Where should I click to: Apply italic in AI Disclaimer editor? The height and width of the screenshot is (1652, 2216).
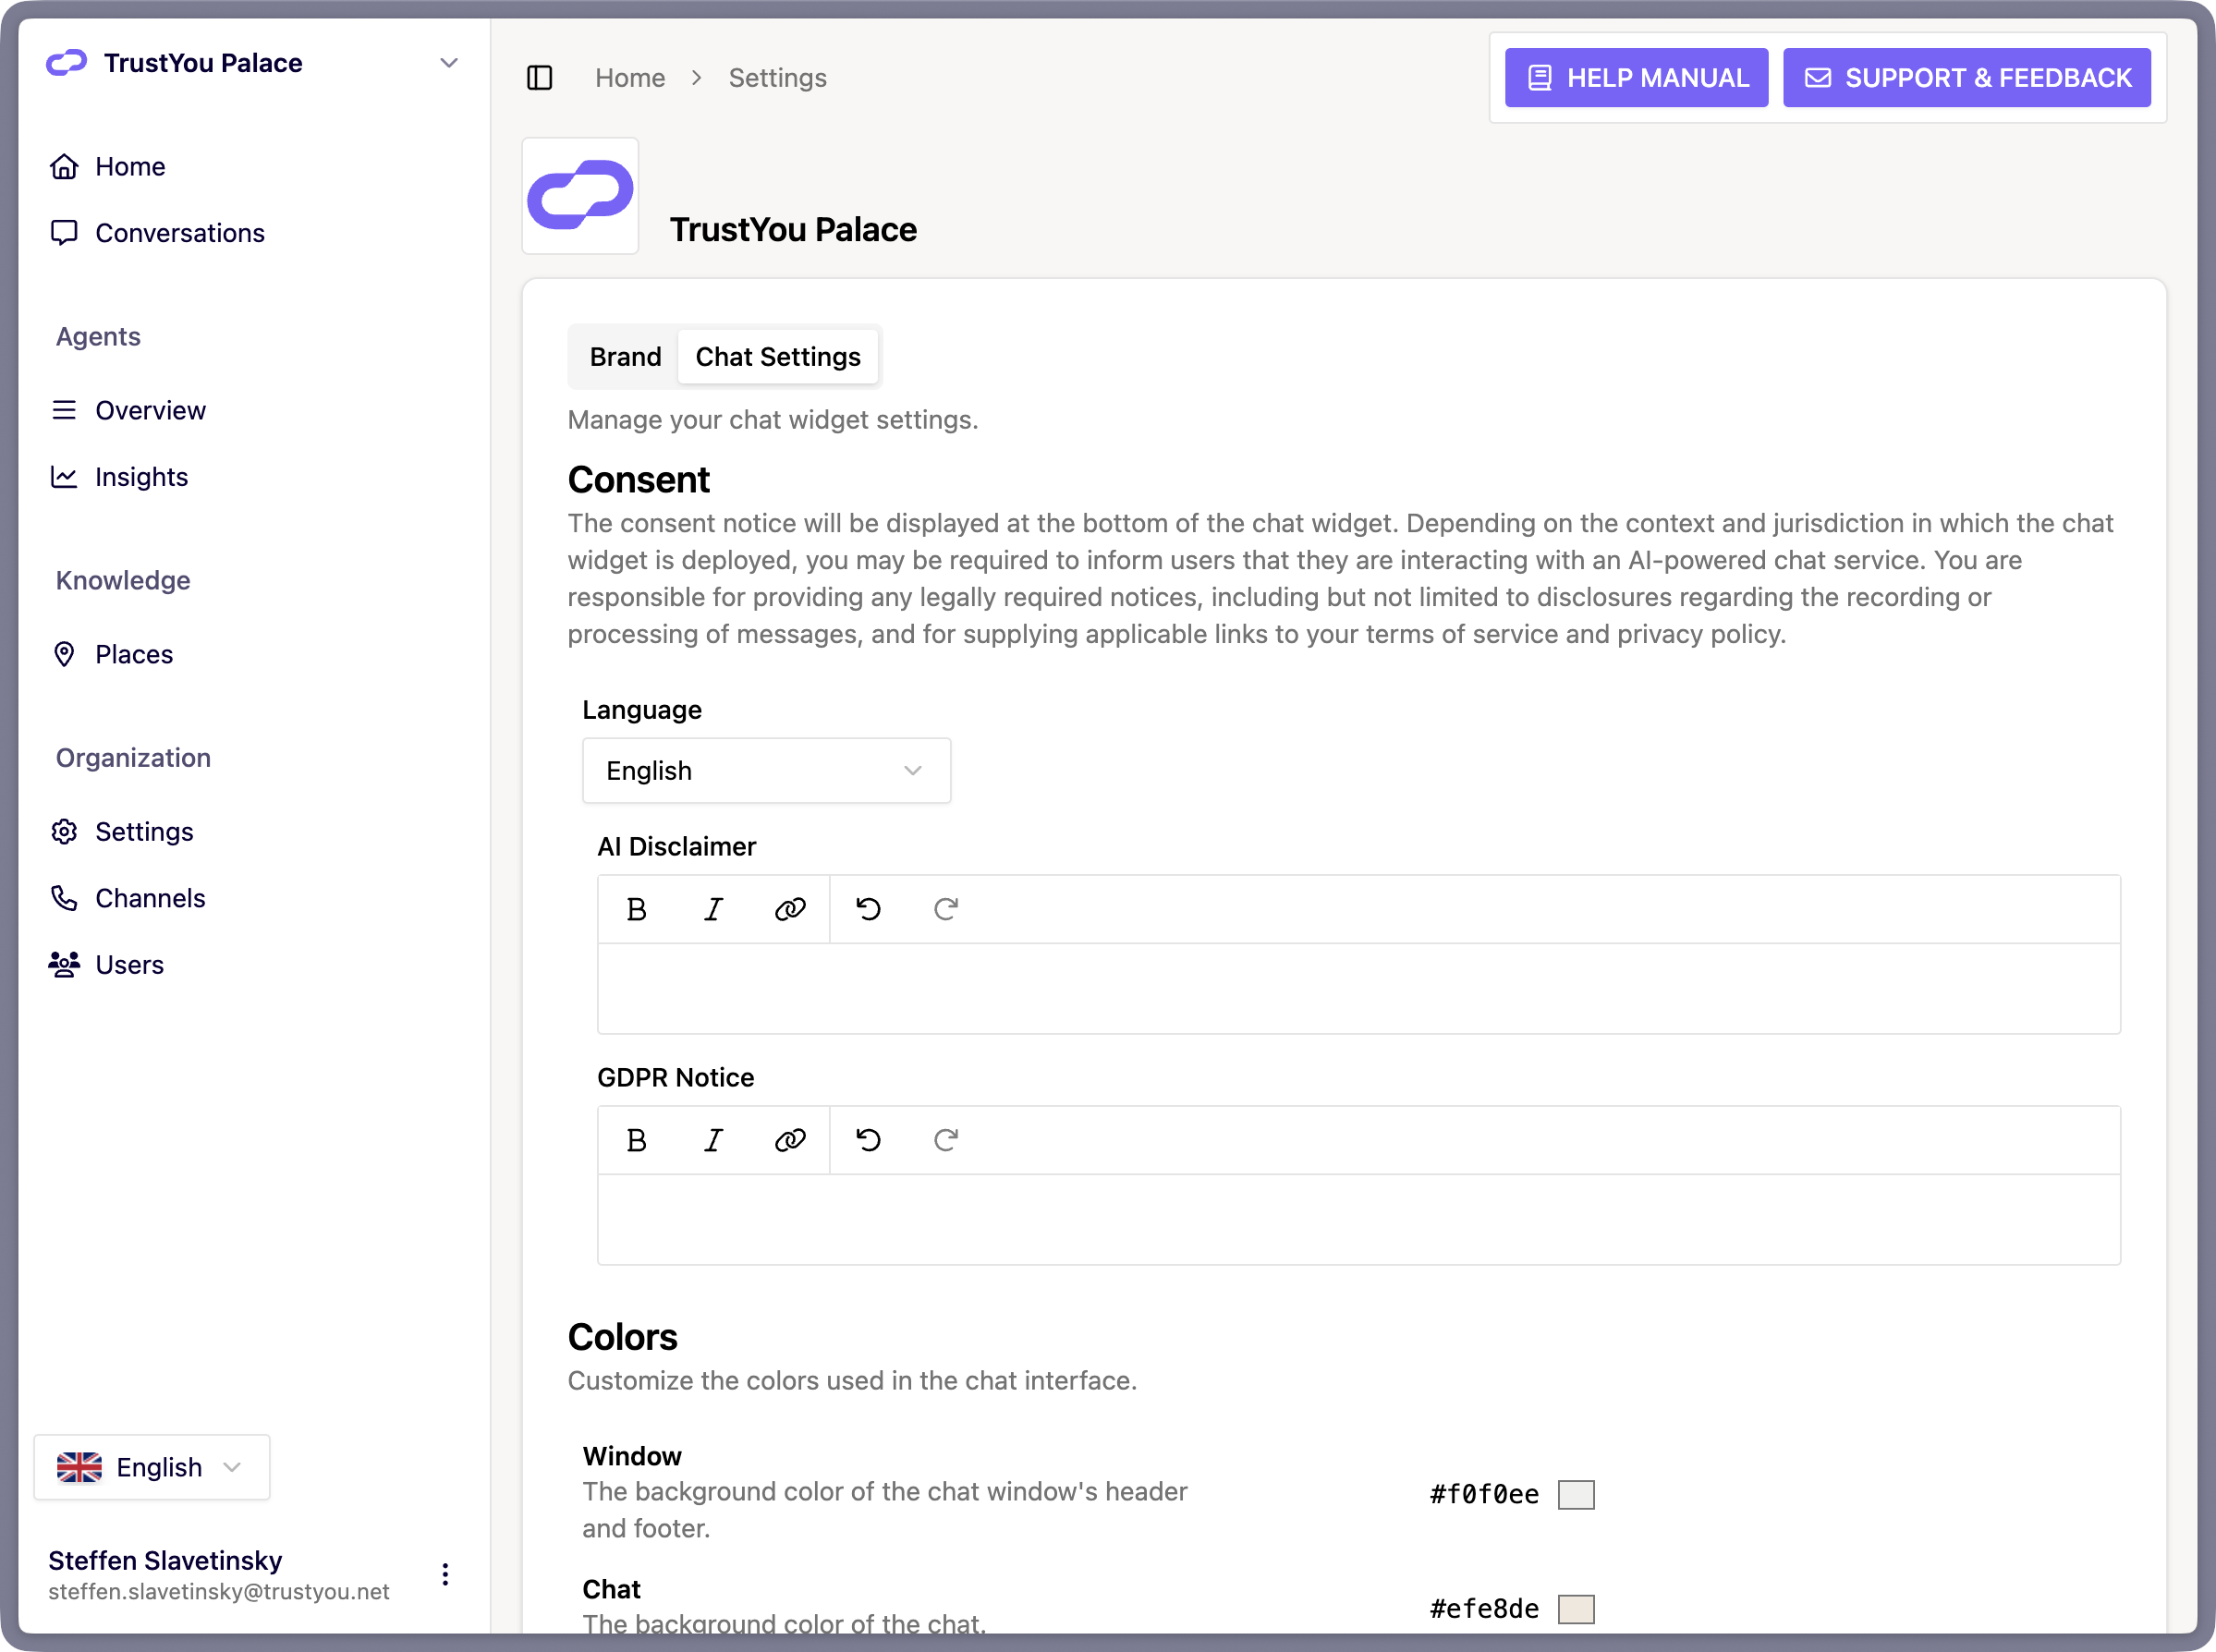[x=713, y=909]
